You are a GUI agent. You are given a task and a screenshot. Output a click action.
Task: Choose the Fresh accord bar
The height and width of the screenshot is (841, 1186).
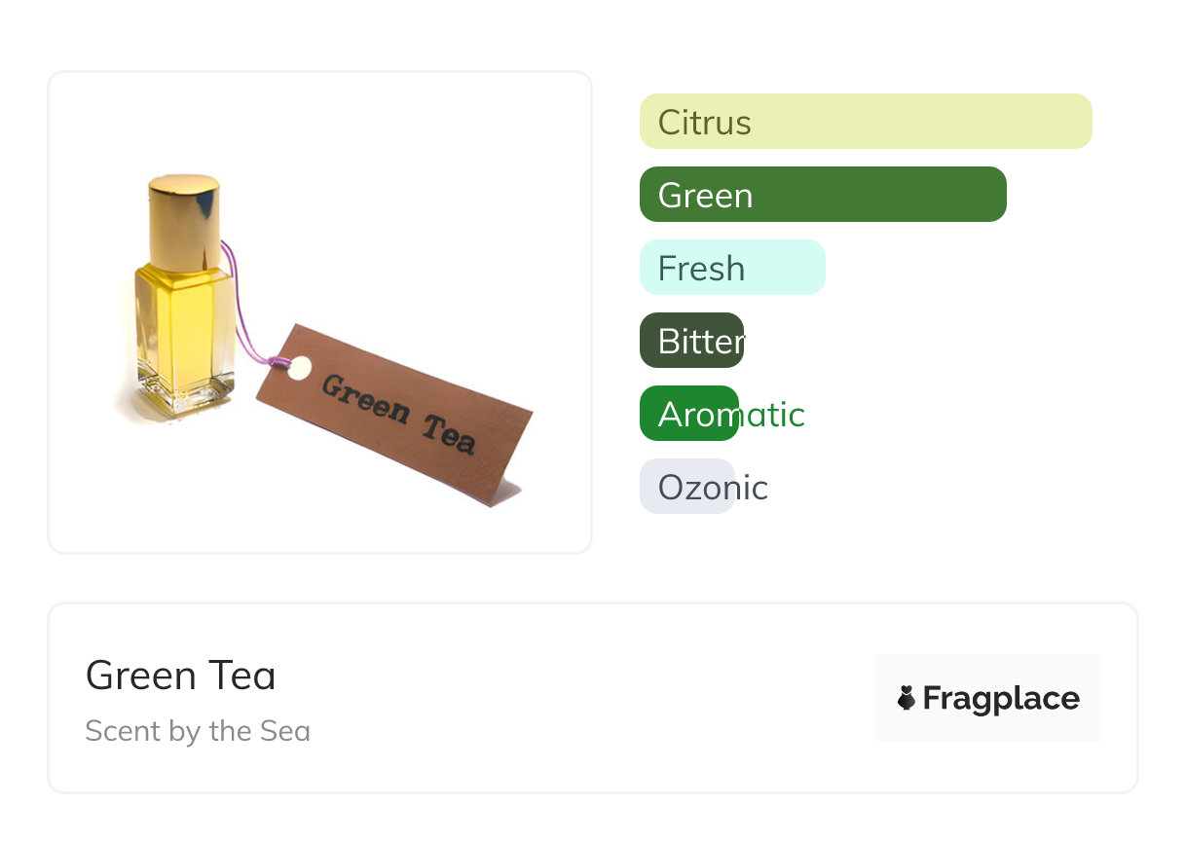[x=731, y=268]
